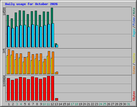Click the chart title 'Daily usage for October 2026'

click(31, 4)
